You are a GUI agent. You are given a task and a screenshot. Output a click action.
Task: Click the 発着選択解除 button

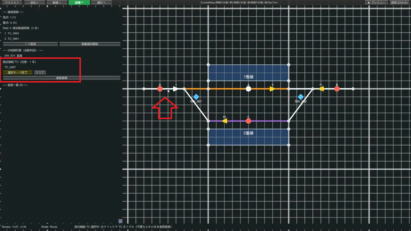point(90,44)
